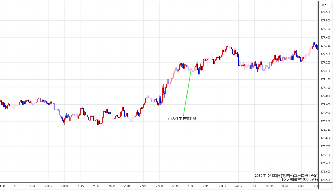Click the 177.000 price axis label
333x190 pixels.
[325, 105]
